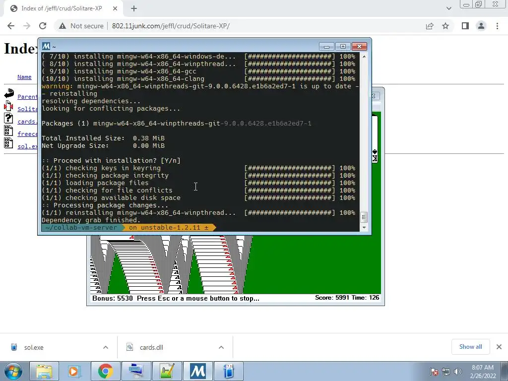Viewport: 508px width, 381px height.
Task: Minimize the MSYS2 terminal window
Action: (326, 47)
